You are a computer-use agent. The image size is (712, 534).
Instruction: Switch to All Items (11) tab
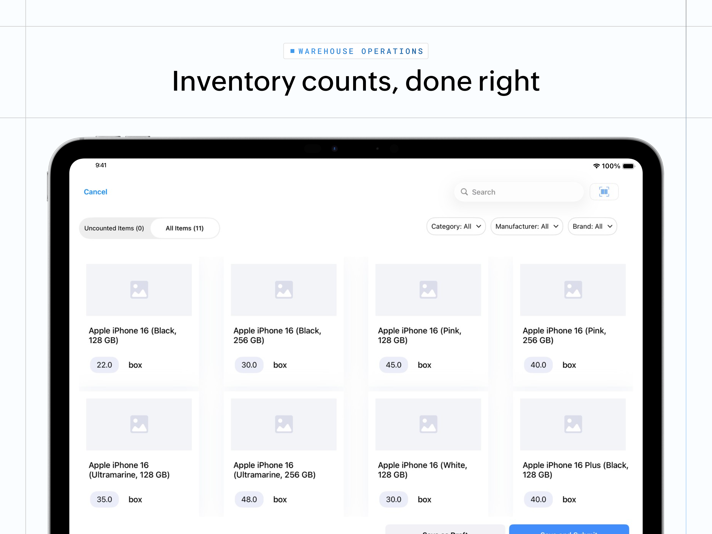185,228
